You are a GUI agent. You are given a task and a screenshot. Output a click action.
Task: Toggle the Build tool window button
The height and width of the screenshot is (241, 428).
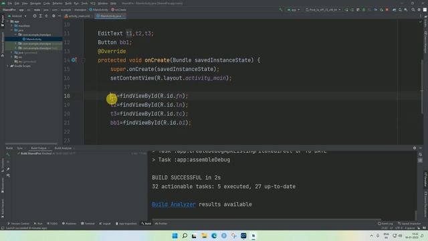pyautogui.click(x=146, y=224)
